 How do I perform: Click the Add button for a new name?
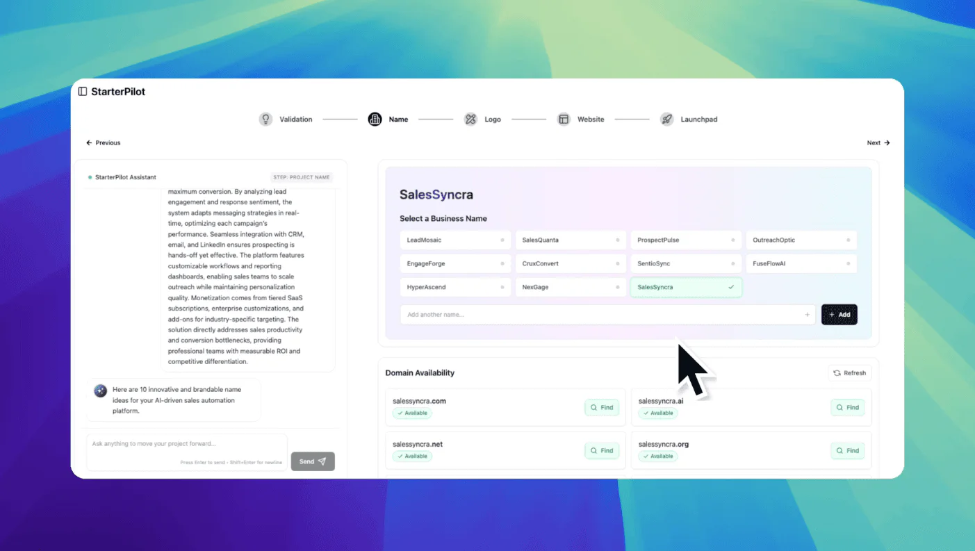(x=839, y=314)
